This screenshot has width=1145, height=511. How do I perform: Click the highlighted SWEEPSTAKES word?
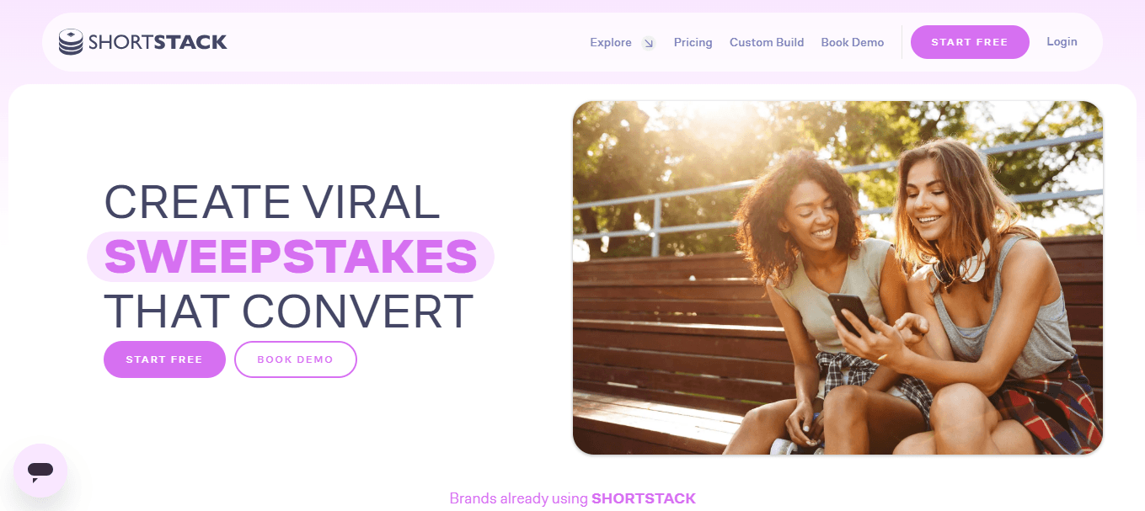coord(291,257)
